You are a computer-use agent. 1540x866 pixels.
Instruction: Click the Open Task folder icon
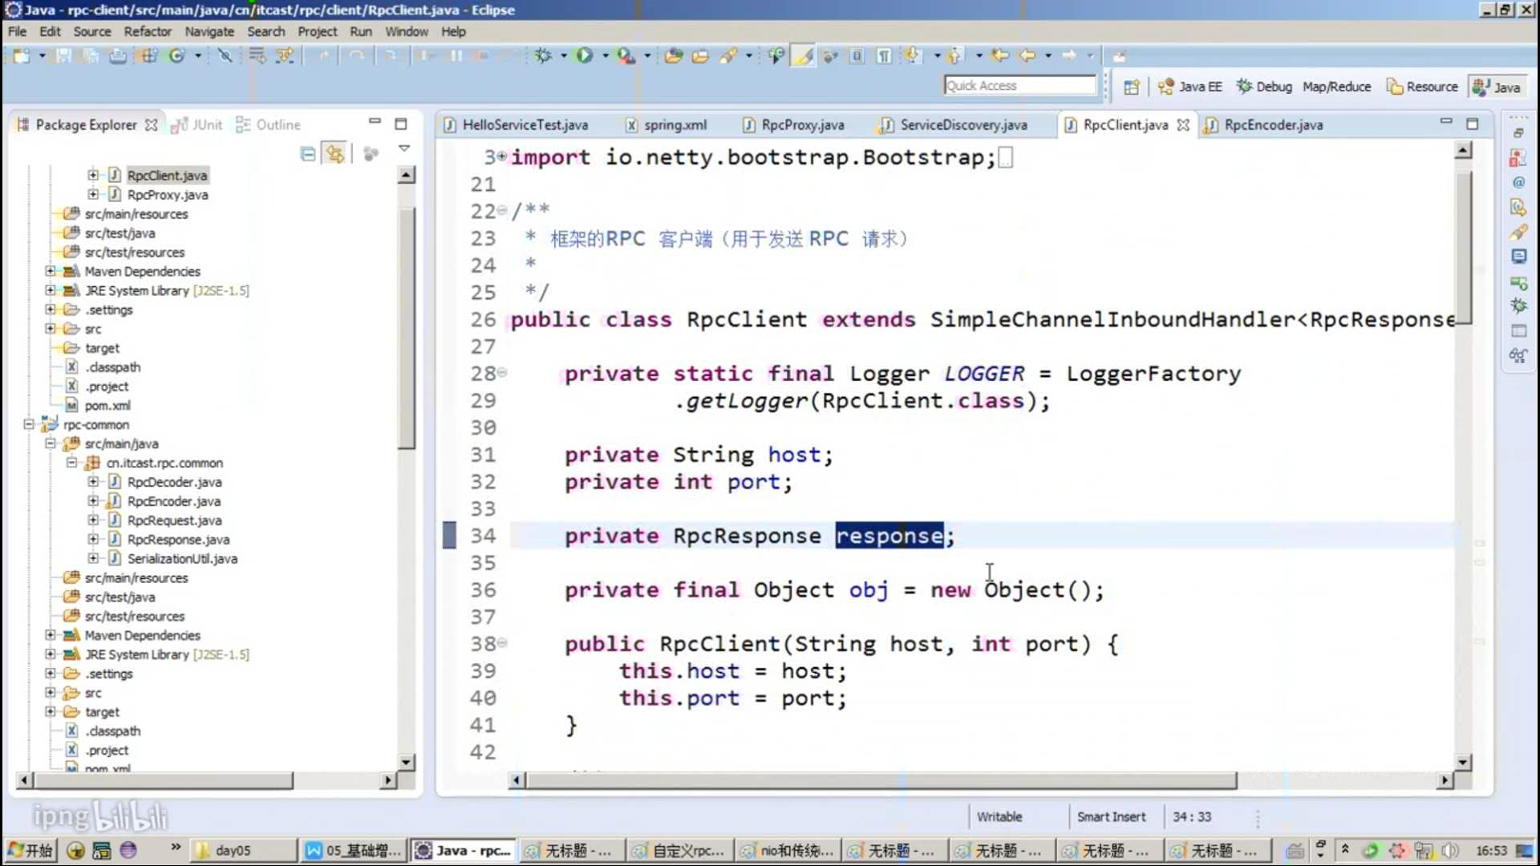click(x=701, y=56)
